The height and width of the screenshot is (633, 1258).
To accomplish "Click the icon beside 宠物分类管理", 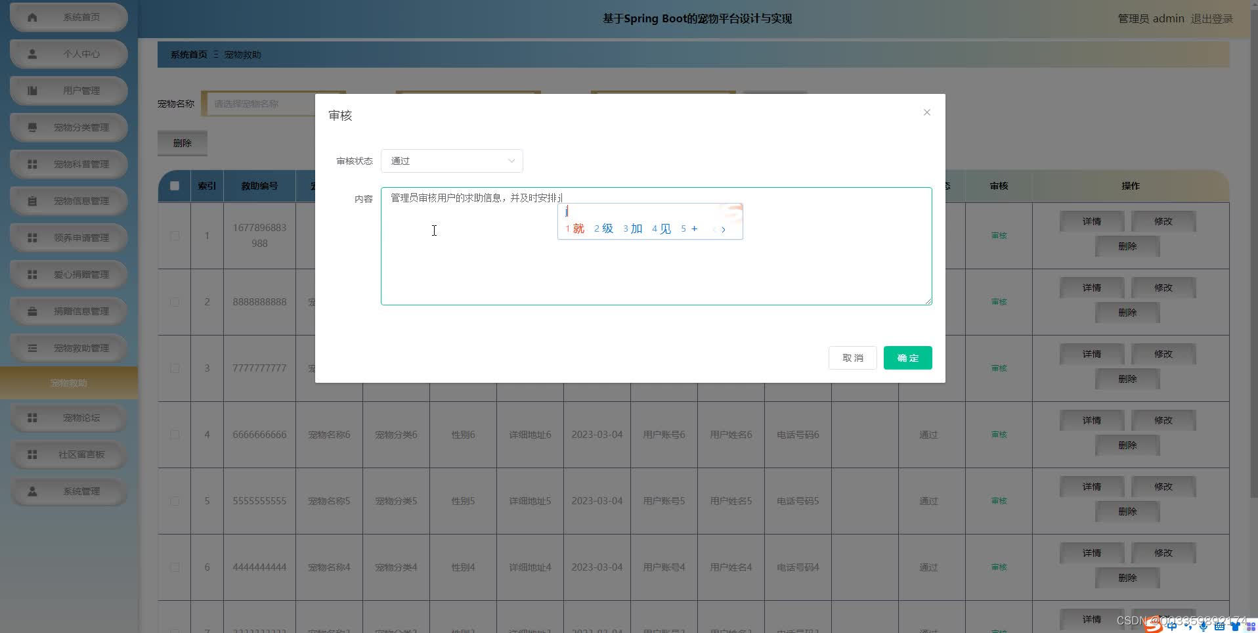I will pos(32,127).
